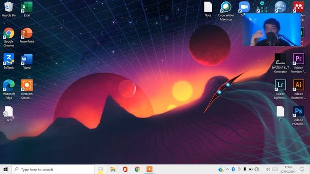The width and height of the screenshot is (310, 174).
Task: Open the clock showing 17:04
Action: (x=288, y=169)
